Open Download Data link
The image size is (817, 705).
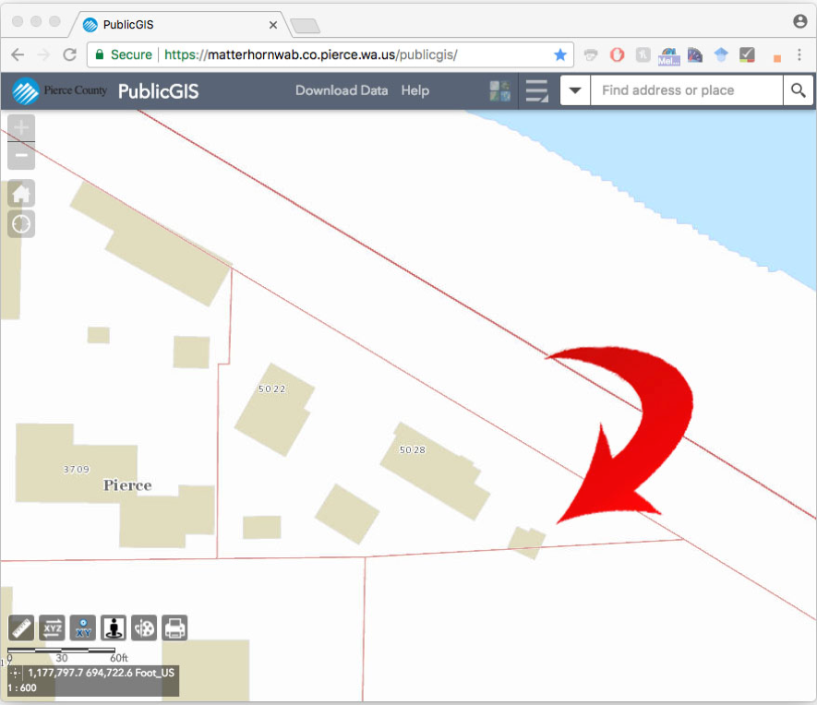[342, 90]
